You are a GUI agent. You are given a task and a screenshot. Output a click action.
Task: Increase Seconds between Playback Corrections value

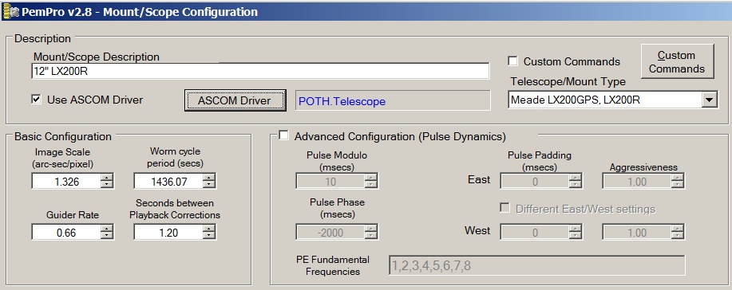click(210, 229)
